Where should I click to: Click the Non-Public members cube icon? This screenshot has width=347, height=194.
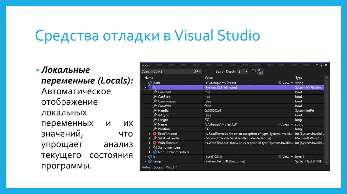tap(155, 152)
